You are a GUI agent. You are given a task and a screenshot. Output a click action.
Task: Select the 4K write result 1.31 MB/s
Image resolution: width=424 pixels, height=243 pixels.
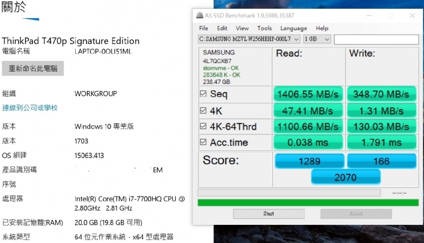[x=381, y=111]
